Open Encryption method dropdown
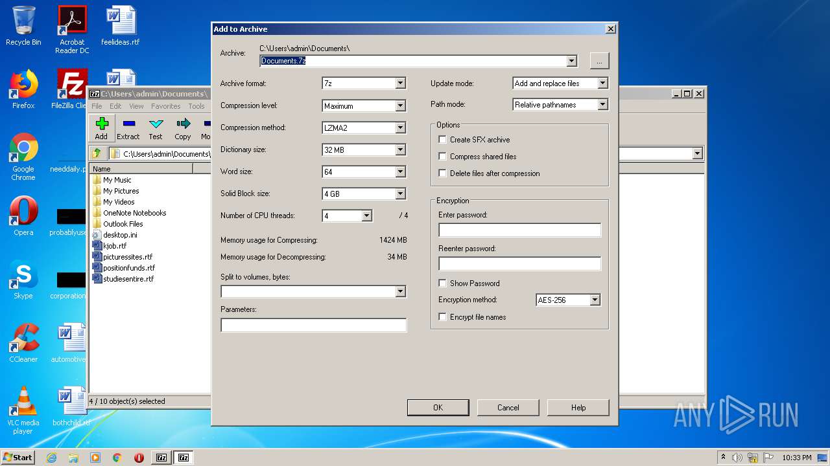Viewport: 830px width, 466px height. point(595,300)
